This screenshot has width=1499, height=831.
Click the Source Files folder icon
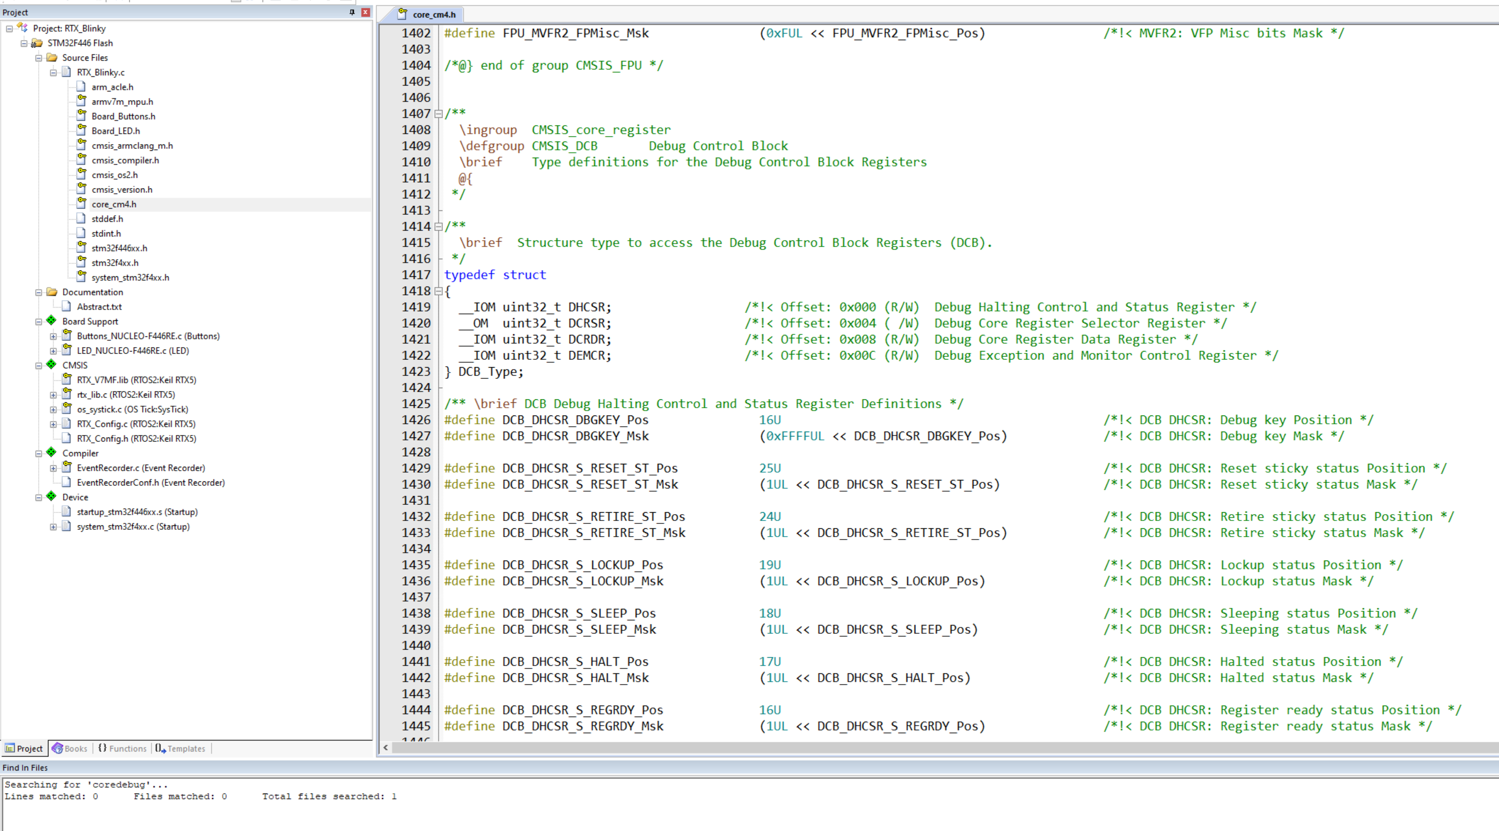click(52, 58)
